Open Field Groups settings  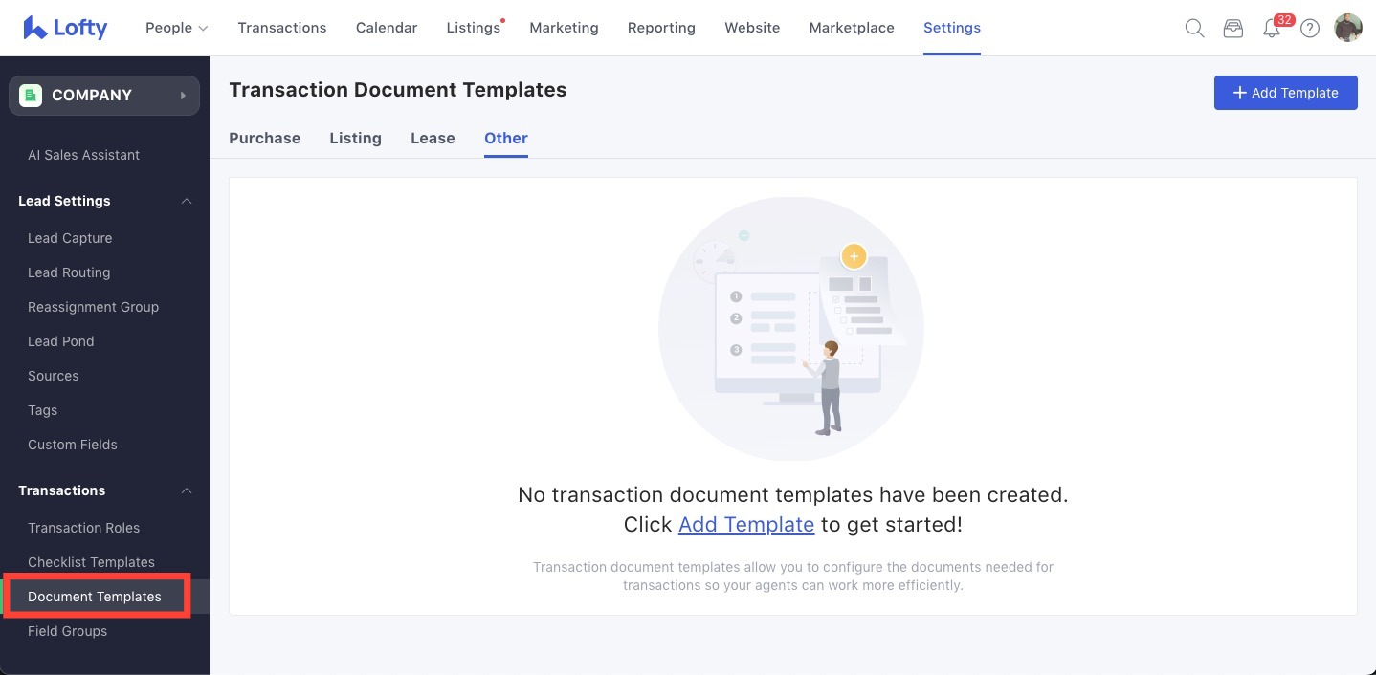coord(68,631)
